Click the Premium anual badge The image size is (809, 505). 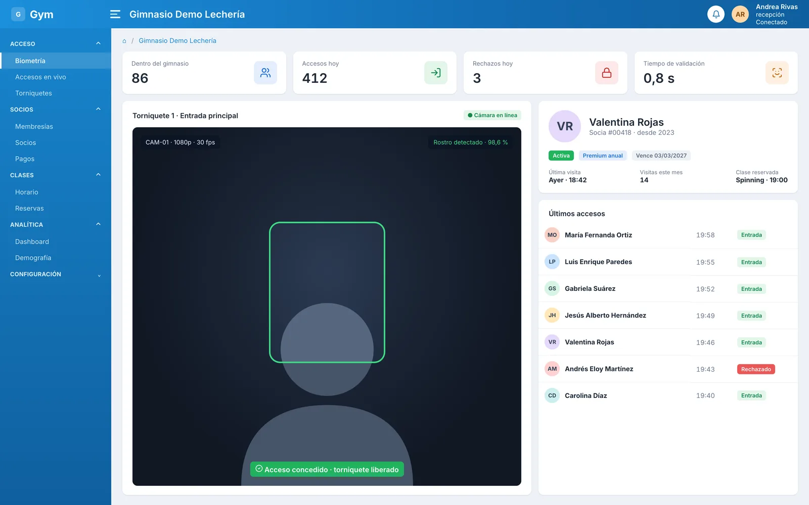click(603, 156)
